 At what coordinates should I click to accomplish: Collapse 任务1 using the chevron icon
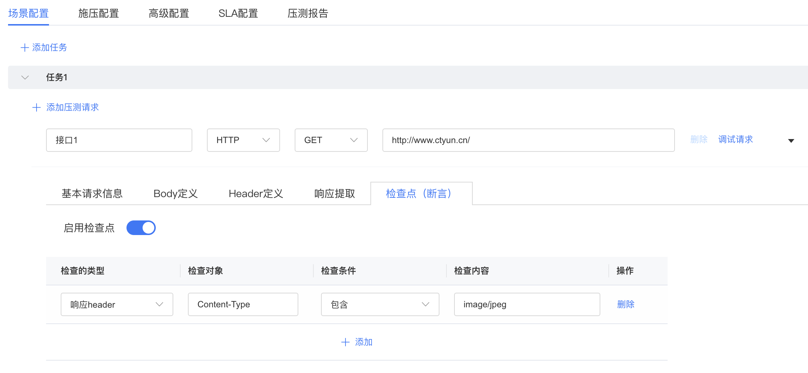[25, 77]
